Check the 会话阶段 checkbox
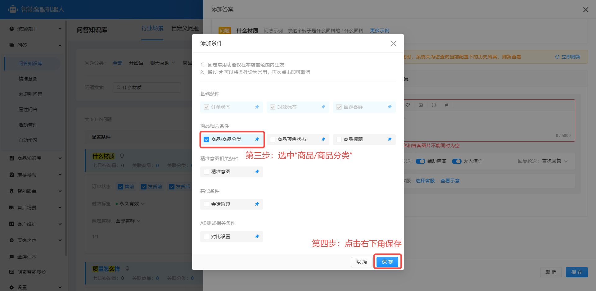The width and height of the screenshot is (596, 291). 206,204
